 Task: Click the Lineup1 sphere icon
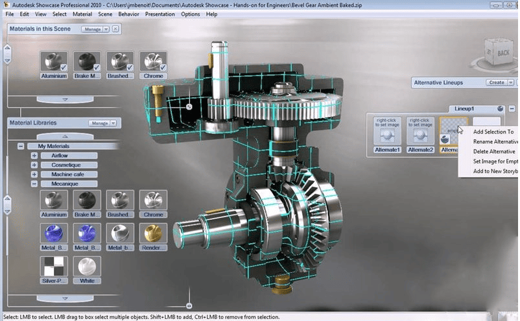[x=500, y=109]
